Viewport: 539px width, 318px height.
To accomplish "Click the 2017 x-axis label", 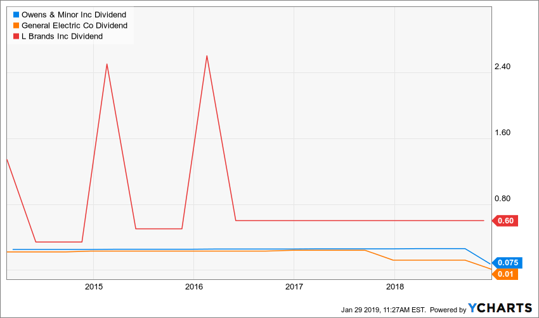I will pyautogui.click(x=294, y=287).
